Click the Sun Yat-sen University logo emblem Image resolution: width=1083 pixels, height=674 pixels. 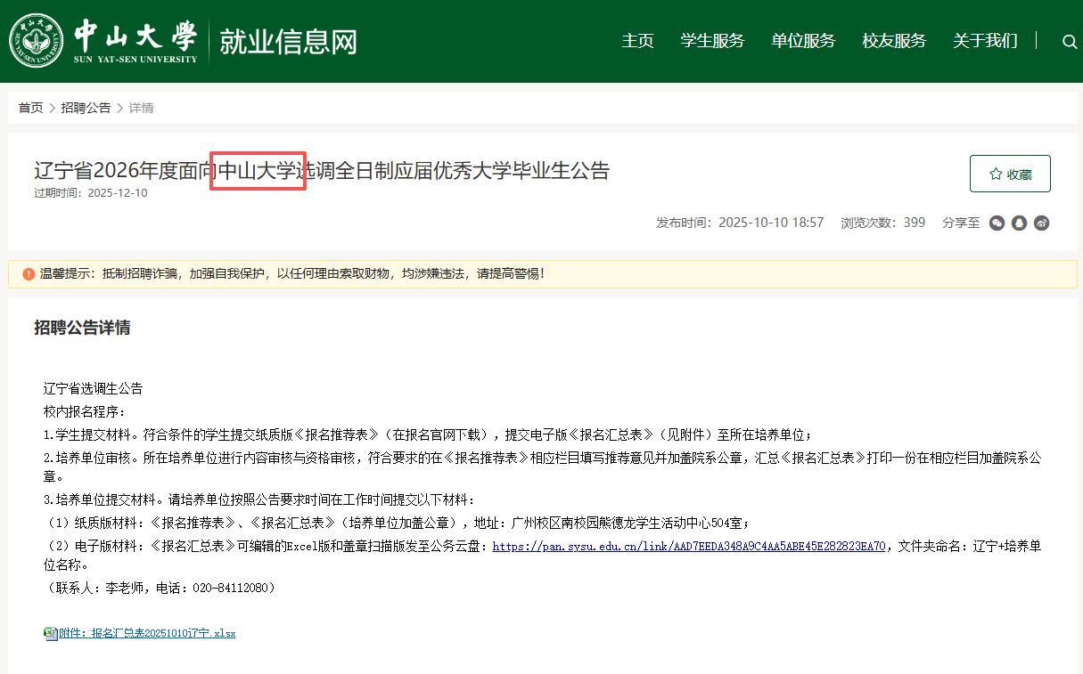37,41
